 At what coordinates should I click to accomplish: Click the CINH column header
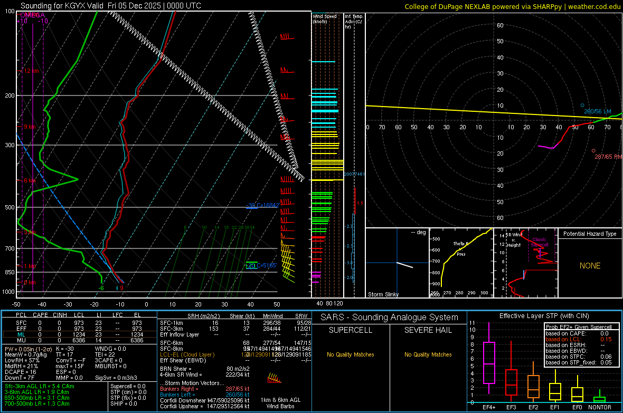tap(60, 315)
